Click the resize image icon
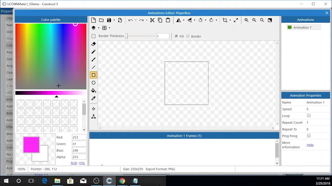Image resolution: width=332 pixels, height=186 pixels. 236,20
